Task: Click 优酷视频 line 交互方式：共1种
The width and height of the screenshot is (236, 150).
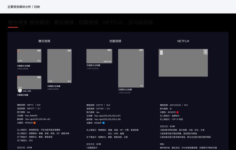Action: tap(94, 144)
